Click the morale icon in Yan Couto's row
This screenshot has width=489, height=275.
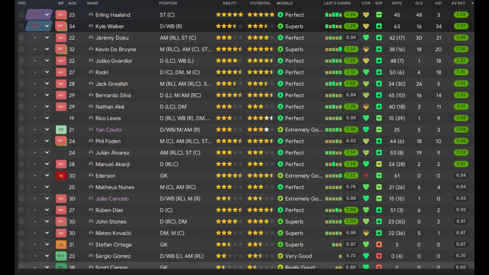click(280, 129)
